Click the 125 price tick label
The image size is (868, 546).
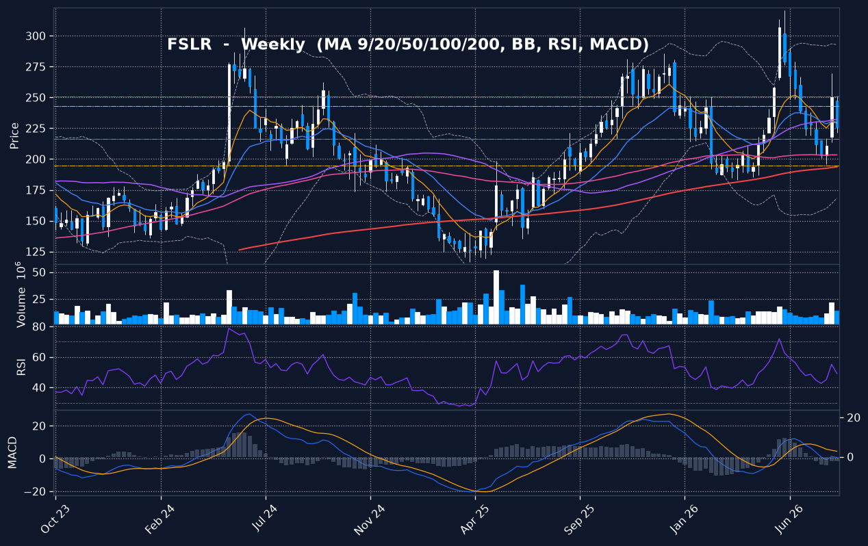pos(36,252)
